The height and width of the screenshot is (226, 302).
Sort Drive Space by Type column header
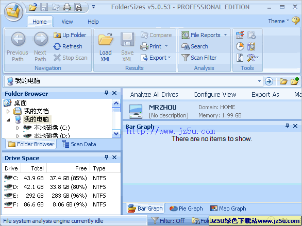point(105,168)
